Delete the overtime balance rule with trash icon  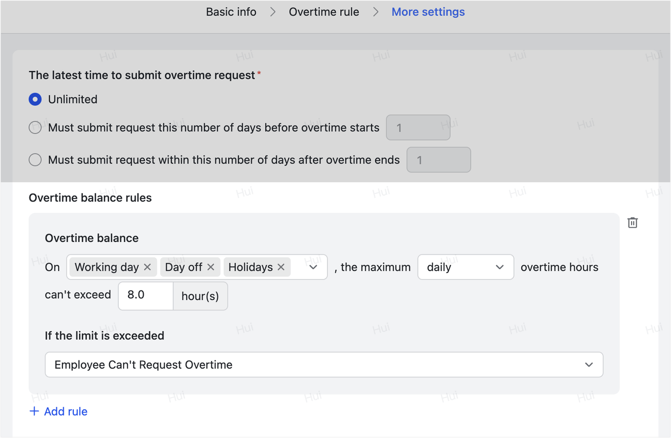point(633,223)
